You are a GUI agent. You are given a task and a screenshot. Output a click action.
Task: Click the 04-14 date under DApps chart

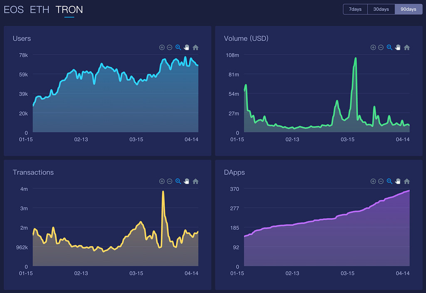pyautogui.click(x=403, y=273)
